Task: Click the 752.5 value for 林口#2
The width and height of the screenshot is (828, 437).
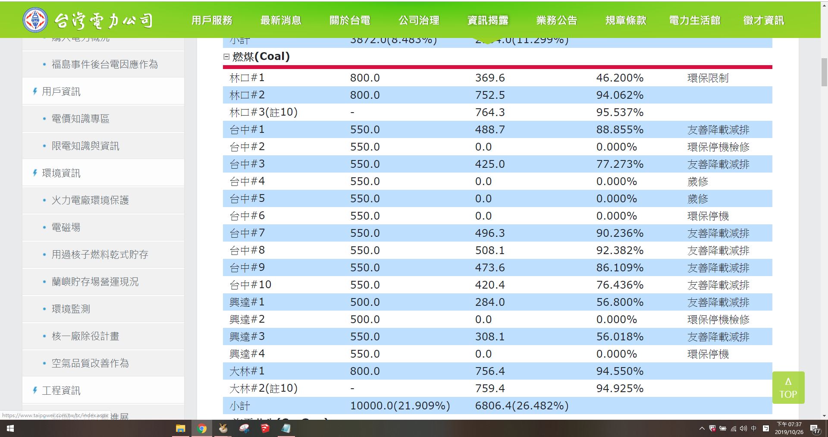Action: tap(490, 95)
